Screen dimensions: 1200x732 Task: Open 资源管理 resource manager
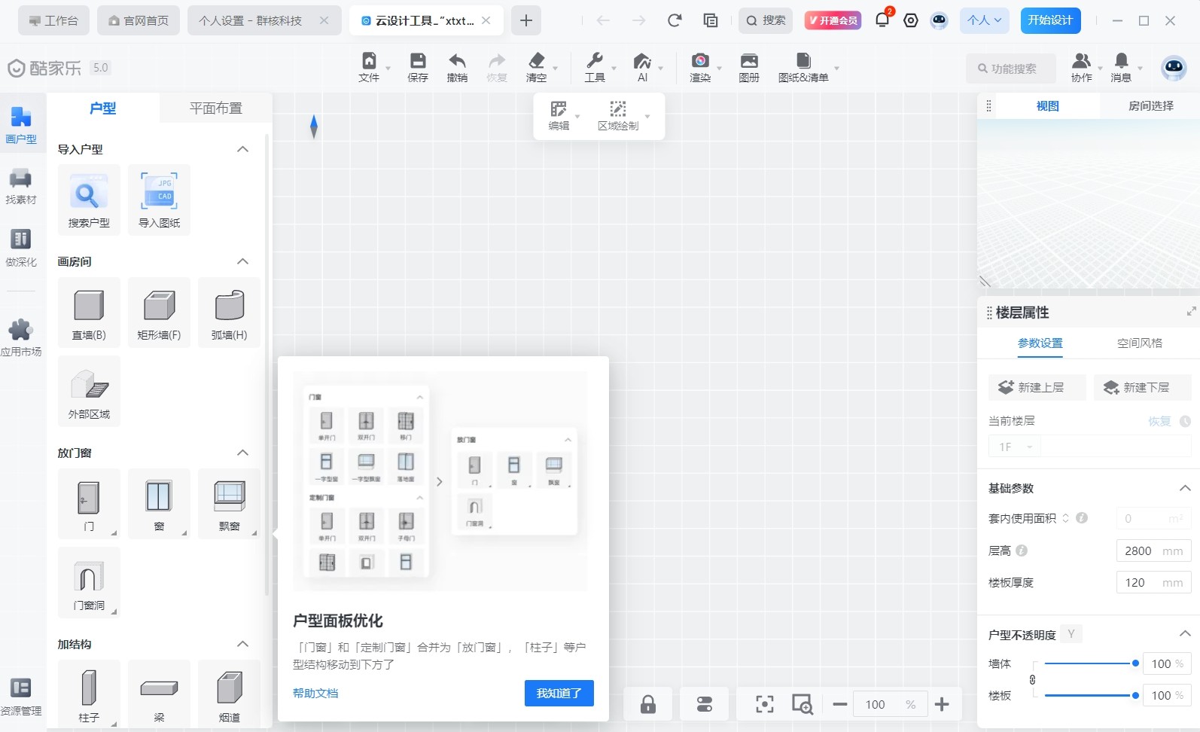[x=21, y=697]
